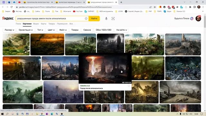Image resolution: width=206 pixels, height=116 pixels.
Task: Open the Chrome profile avatar in toolbar
Action: tap(199, 7)
